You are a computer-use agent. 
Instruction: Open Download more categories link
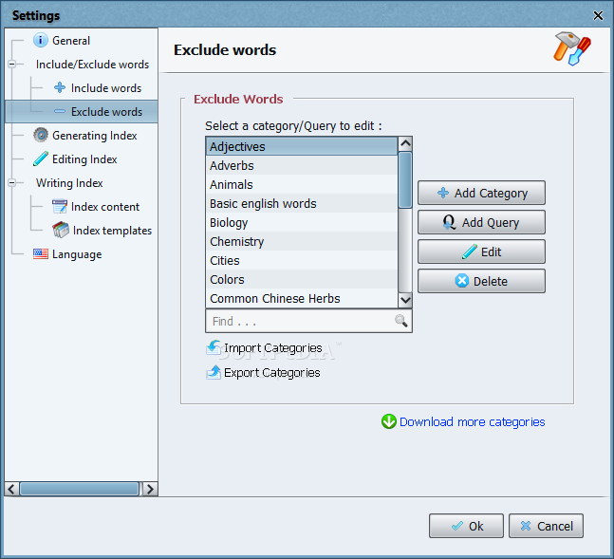tap(472, 421)
